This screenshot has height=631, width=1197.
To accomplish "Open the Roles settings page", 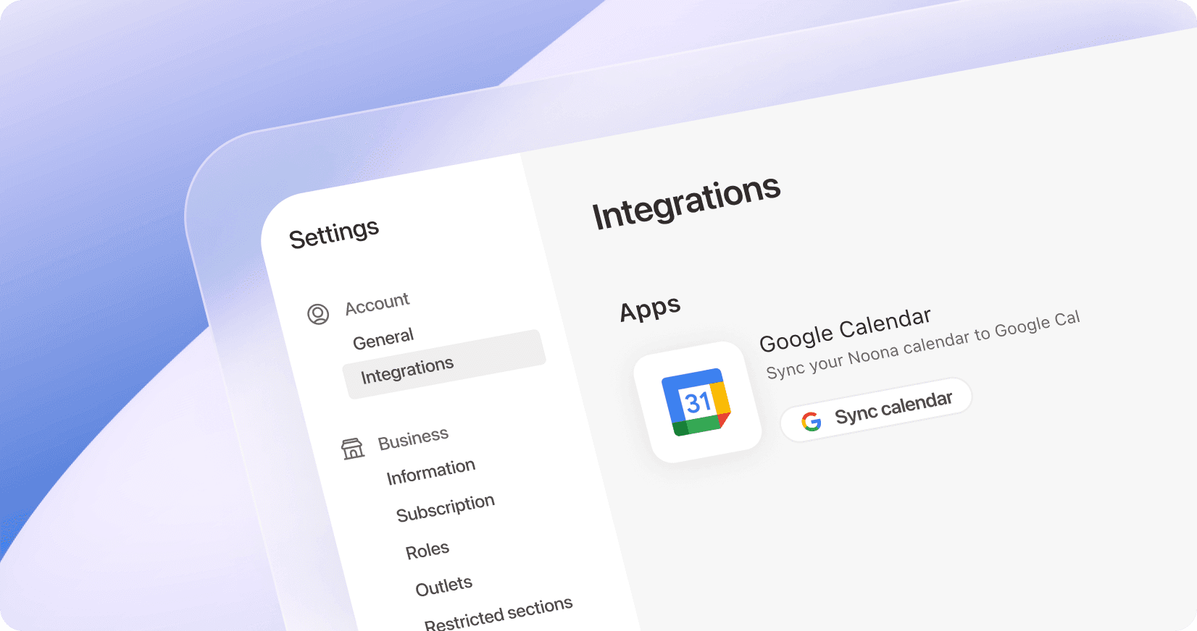I will tap(427, 551).
